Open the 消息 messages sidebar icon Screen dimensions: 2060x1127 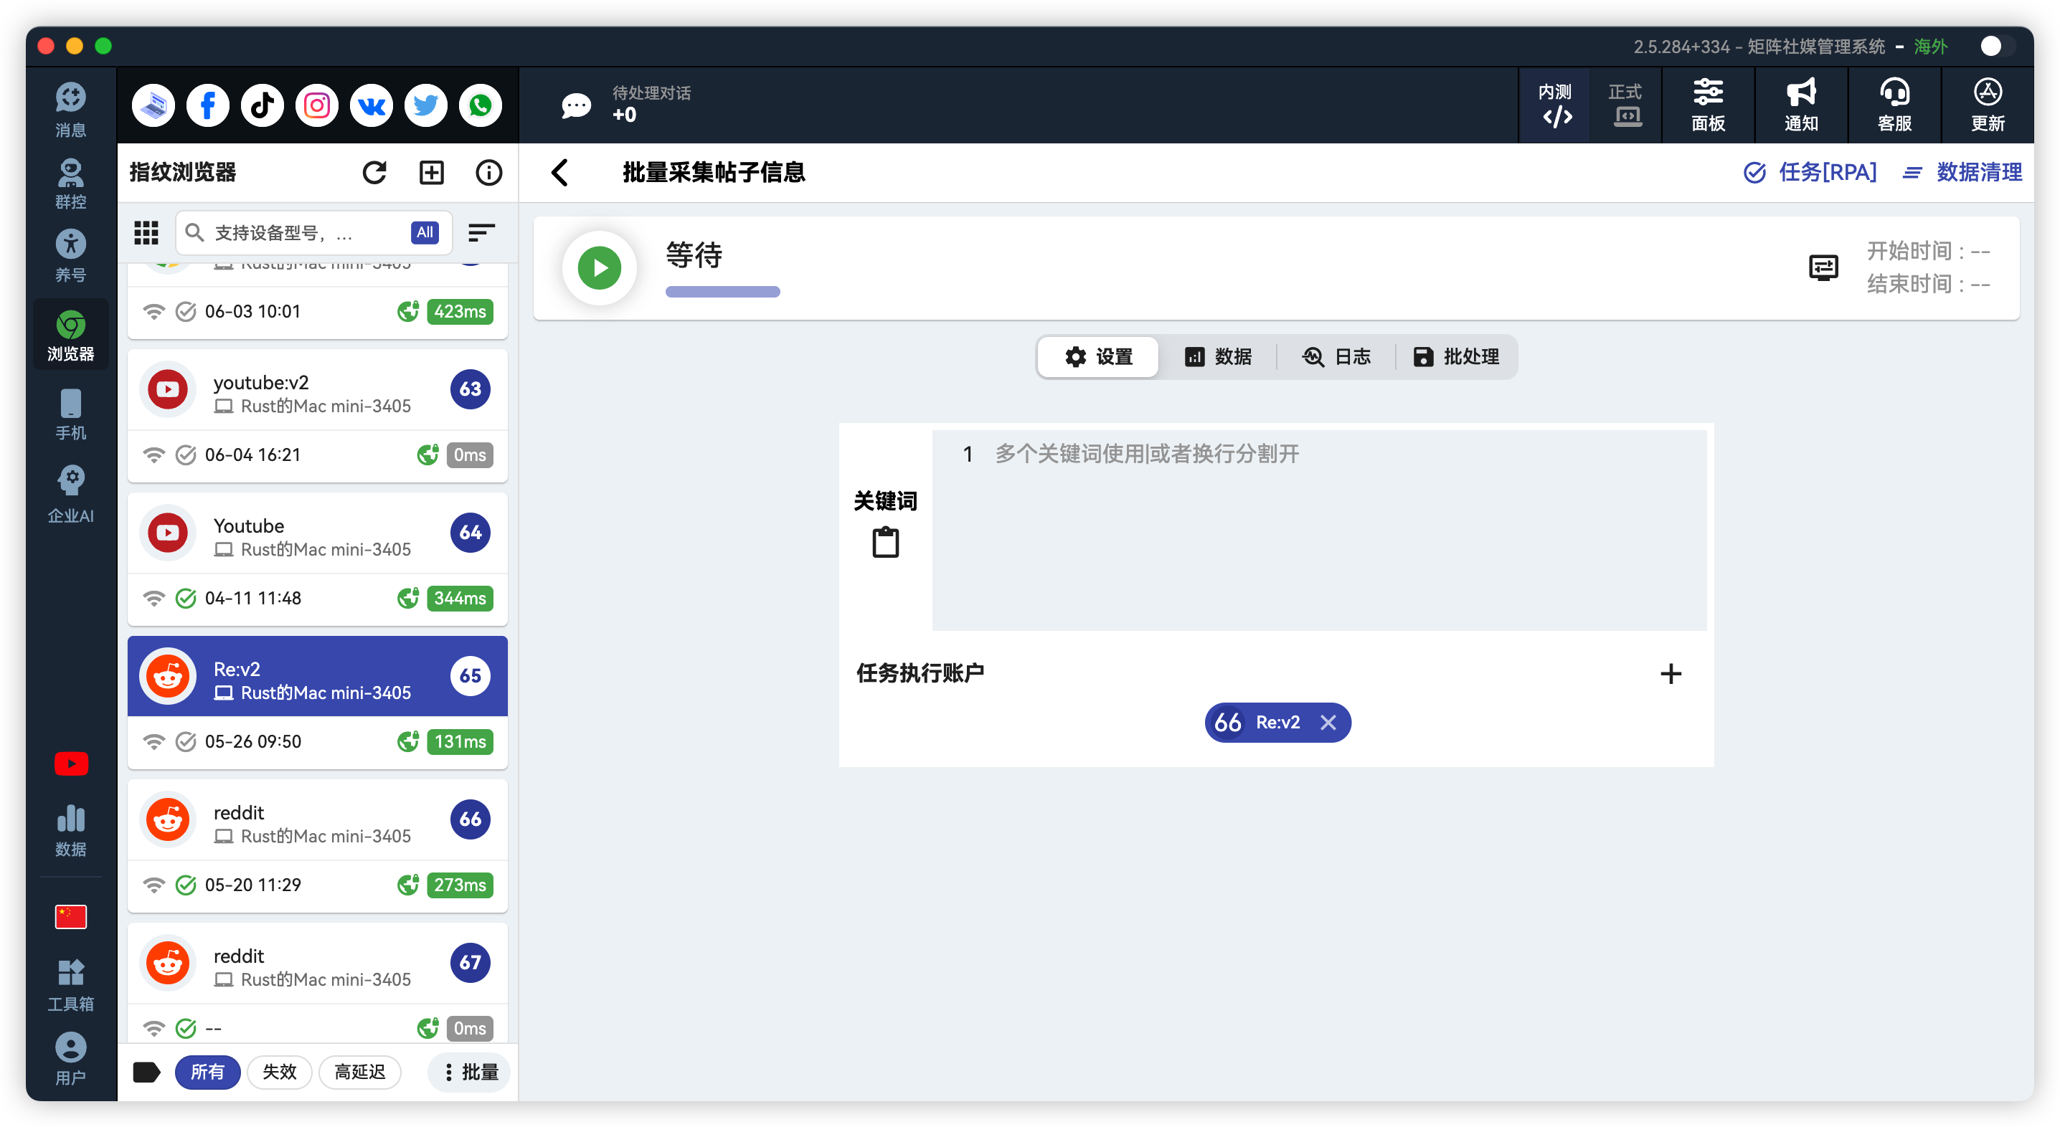tap(70, 110)
